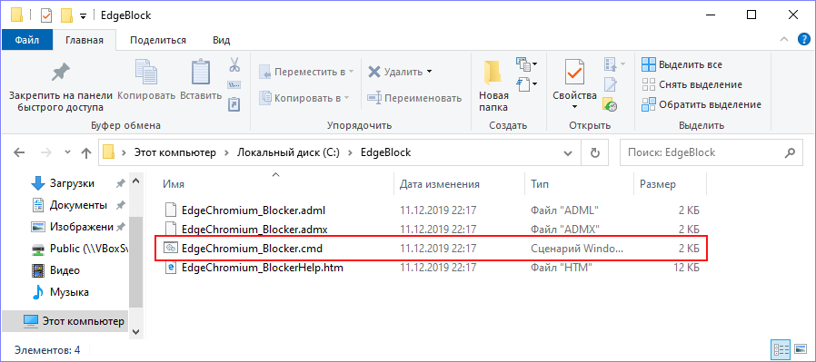Click the edit file icon in Открыть group
Image resolution: width=816 pixels, height=362 pixels.
point(610,84)
